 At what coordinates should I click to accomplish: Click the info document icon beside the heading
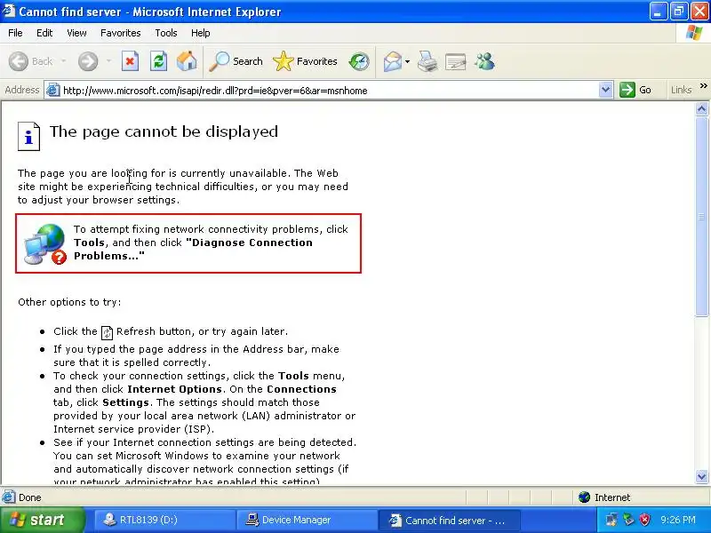(x=28, y=136)
